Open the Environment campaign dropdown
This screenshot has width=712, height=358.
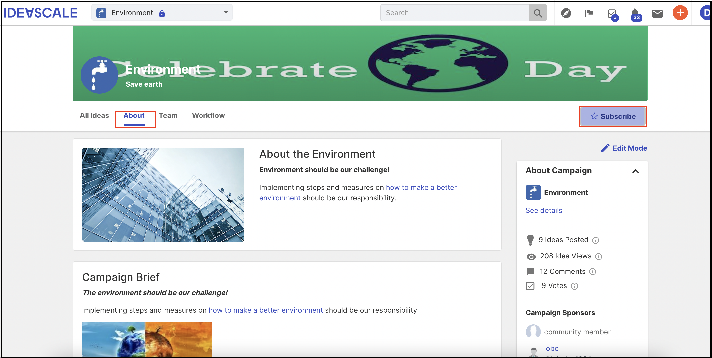[162, 13]
